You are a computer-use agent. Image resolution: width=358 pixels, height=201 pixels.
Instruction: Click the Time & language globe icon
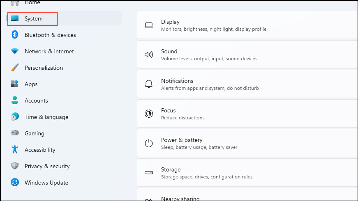pos(15,117)
